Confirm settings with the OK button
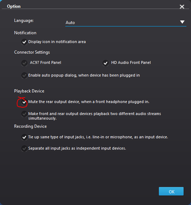The width and height of the screenshot is (191, 205). pos(171,191)
